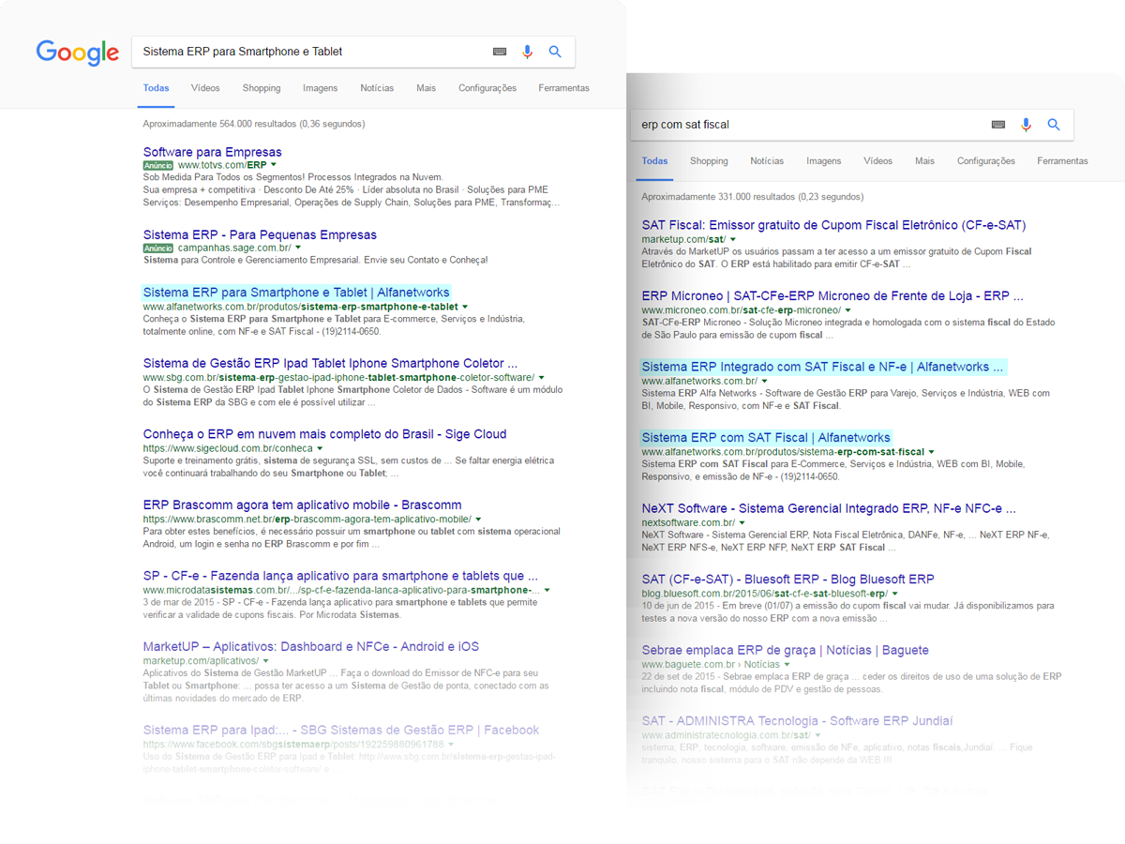Viewport: 1125px width, 844px height.
Task: Open Ferramentas under the Smartphone e Tablet search
Action: tap(563, 88)
